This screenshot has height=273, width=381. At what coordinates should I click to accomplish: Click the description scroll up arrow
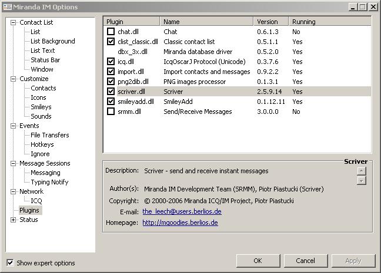[x=362, y=171]
